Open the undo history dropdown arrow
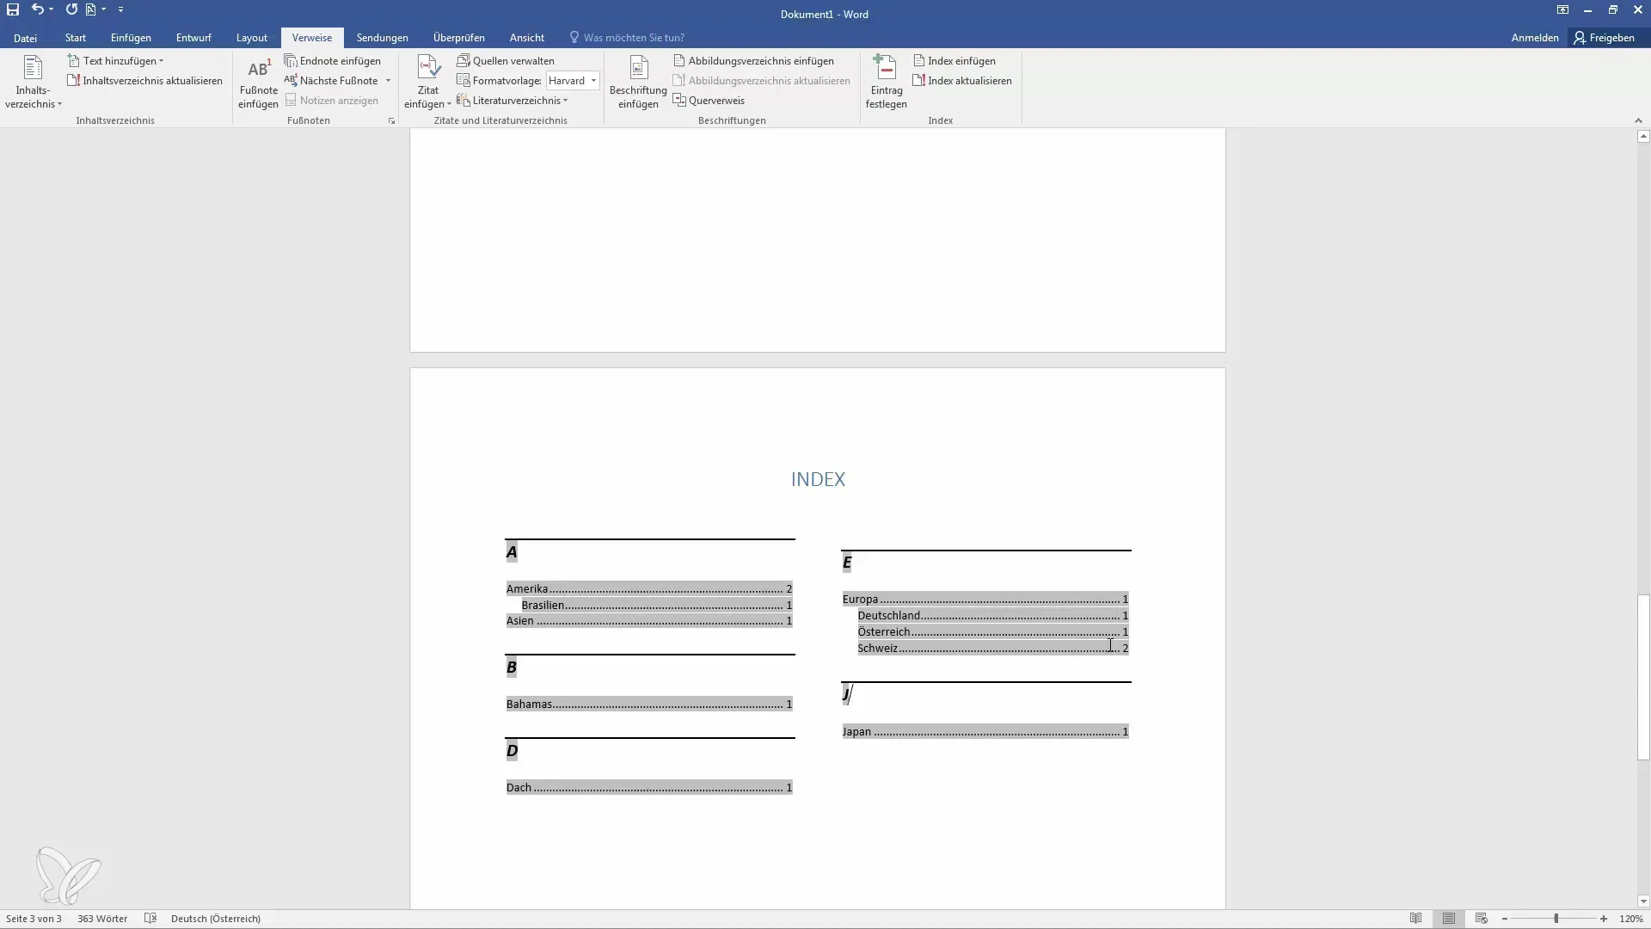The image size is (1651, 929). 52,9
